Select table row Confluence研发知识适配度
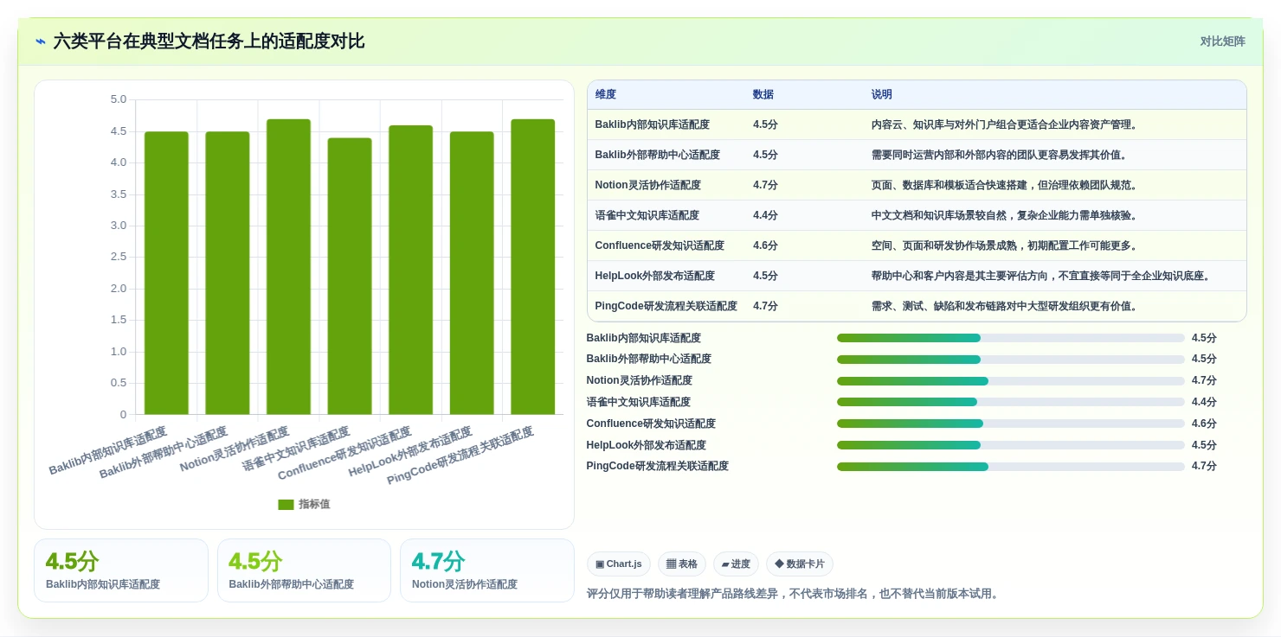Viewport: 1281px width, 637px height. click(917, 245)
